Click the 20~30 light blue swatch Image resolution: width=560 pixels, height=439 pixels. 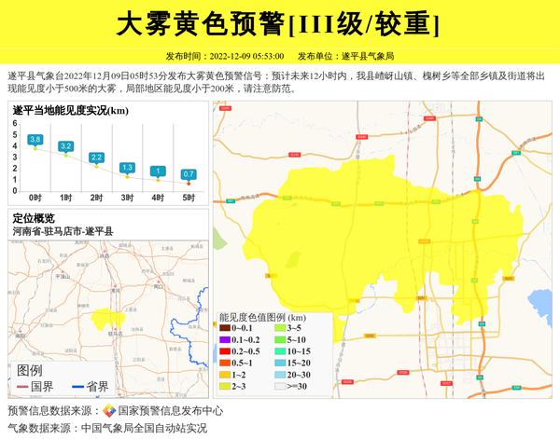click(x=280, y=375)
